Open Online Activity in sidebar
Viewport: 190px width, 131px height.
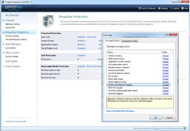pos(12,56)
